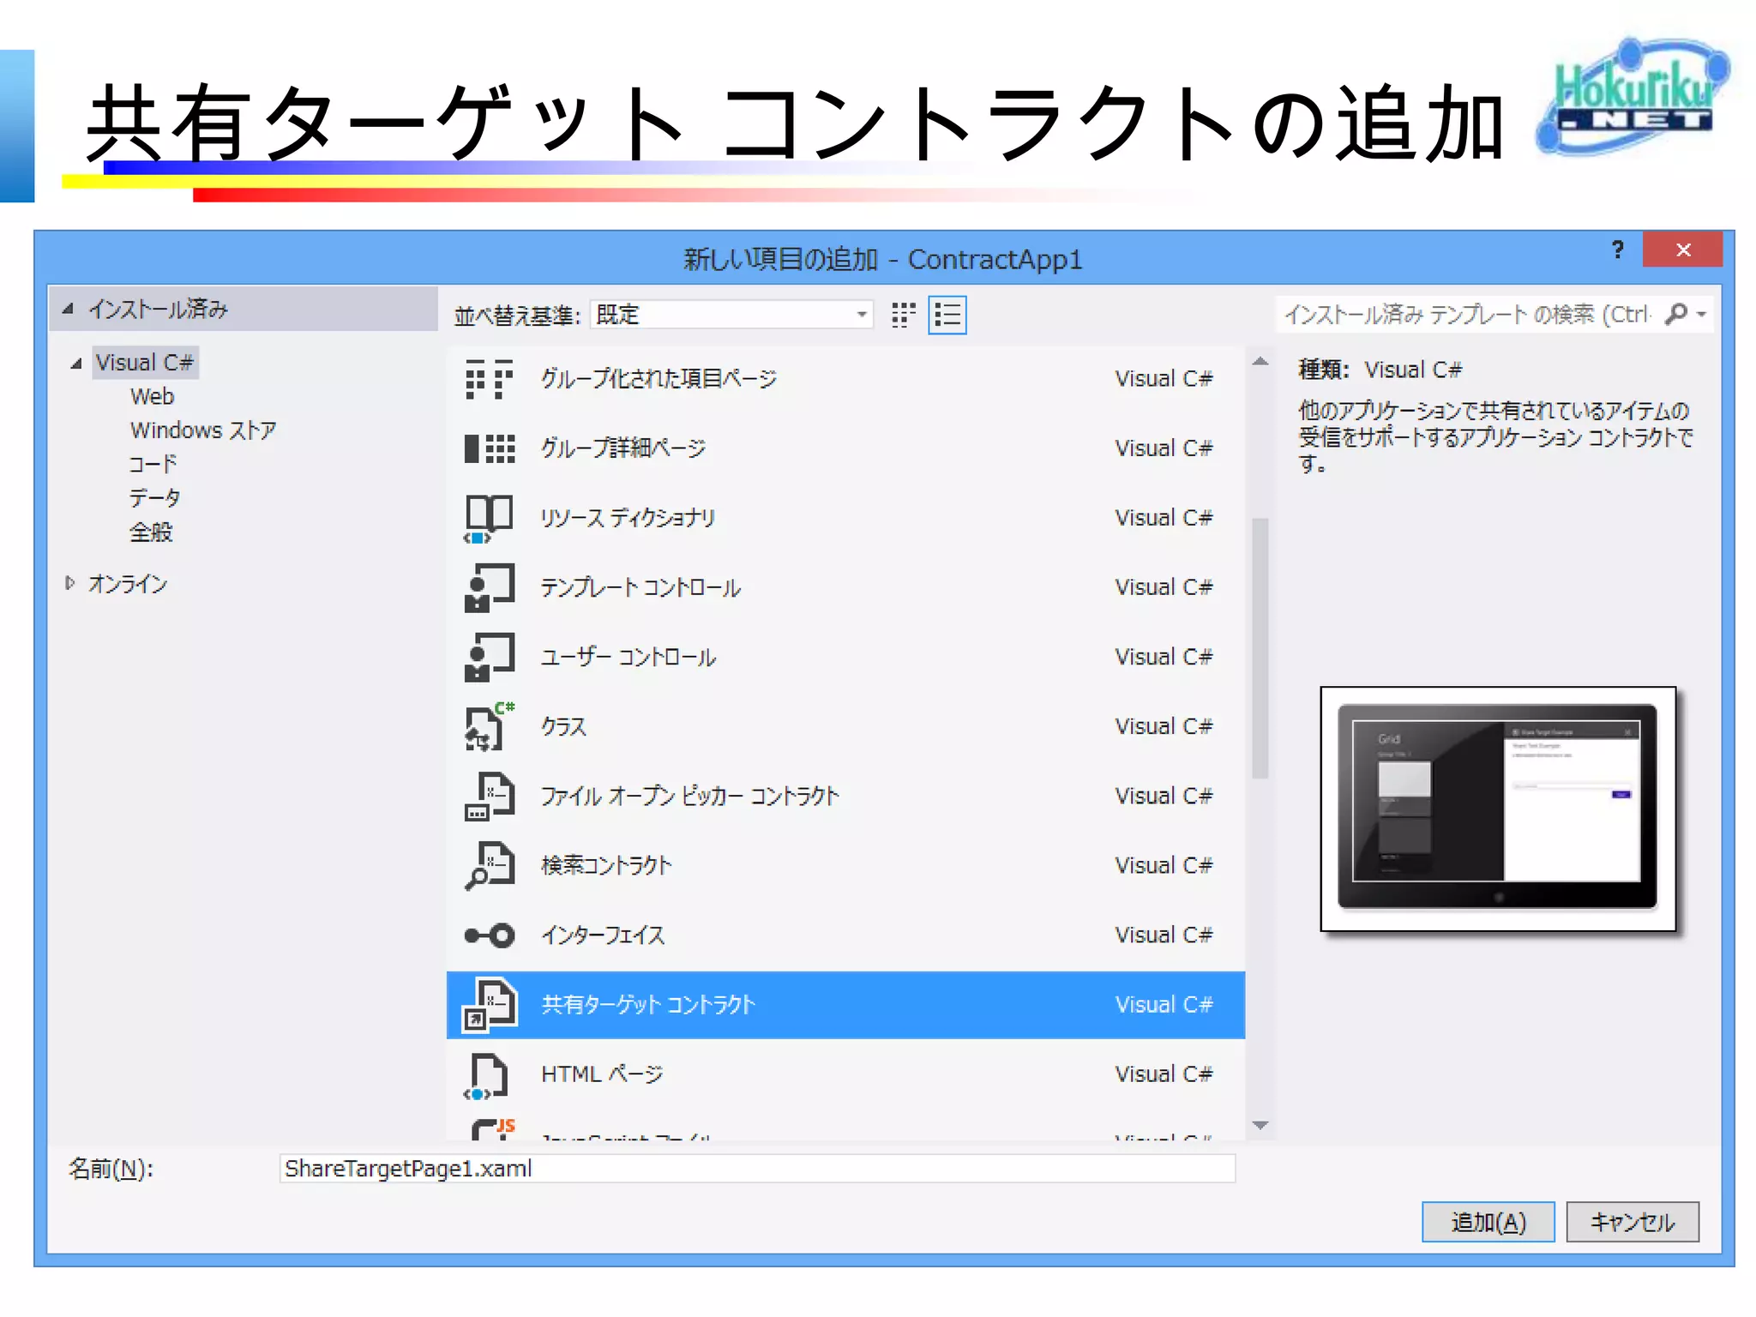The image size is (1756, 1317).
Task: Select the Windows ストア category
Action: (x=203, y=430)
